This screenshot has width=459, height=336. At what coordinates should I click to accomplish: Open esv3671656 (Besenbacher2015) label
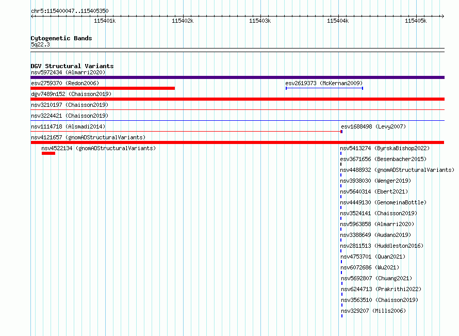(x=383, y=159)
